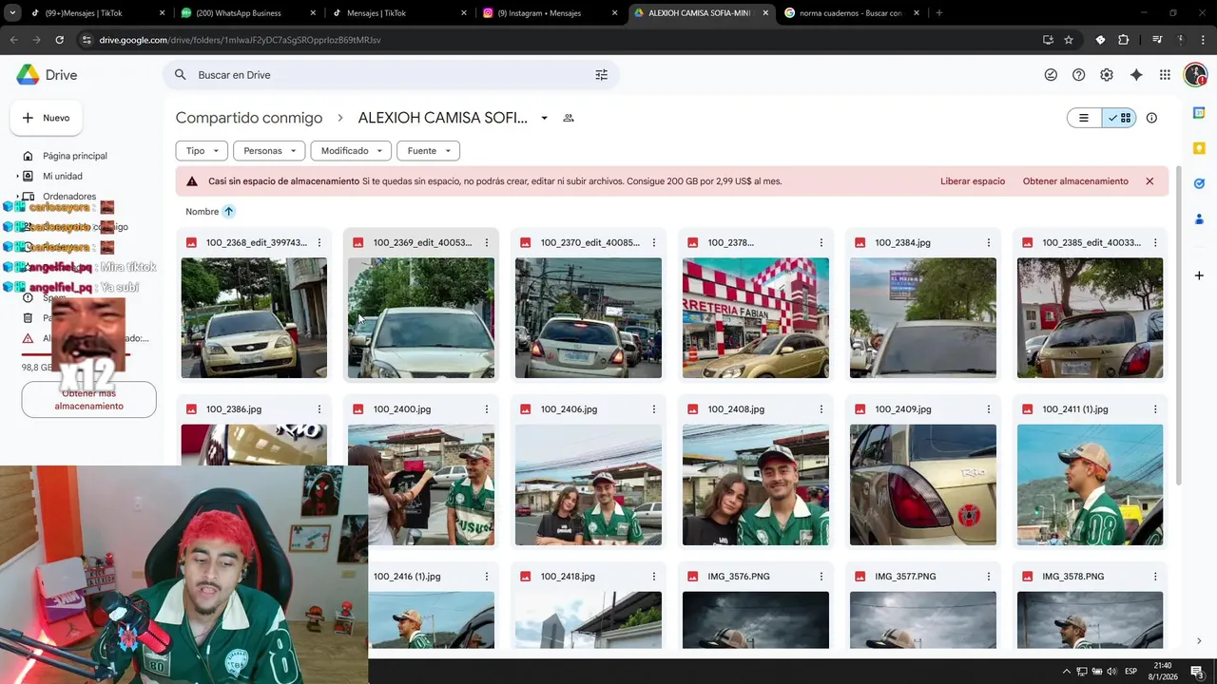Image resolution: width=1217 pixels, height=684 pixels.
Task: View shared-with people icon beside folder name
Action: pos(569,118)
